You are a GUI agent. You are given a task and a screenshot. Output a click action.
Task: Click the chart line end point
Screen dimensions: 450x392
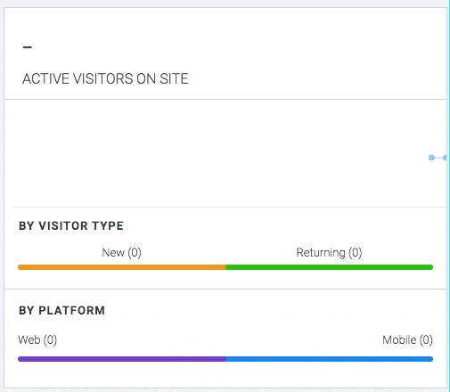click(445, 158)
